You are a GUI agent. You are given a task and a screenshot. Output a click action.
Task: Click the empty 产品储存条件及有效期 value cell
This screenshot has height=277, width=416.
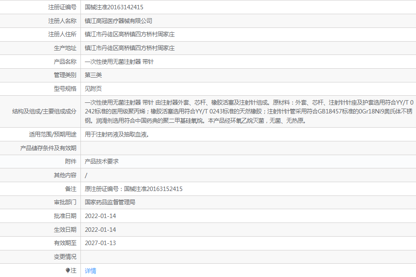(x=248, y=148)
